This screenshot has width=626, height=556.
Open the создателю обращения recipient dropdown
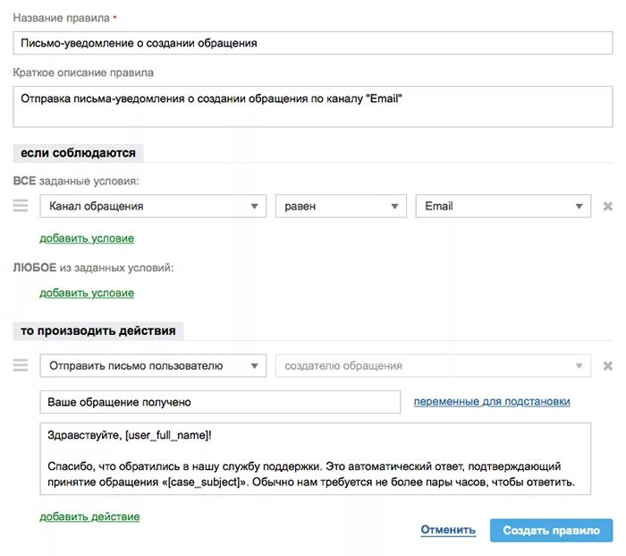pyautogui.click(x=433, y=365)
